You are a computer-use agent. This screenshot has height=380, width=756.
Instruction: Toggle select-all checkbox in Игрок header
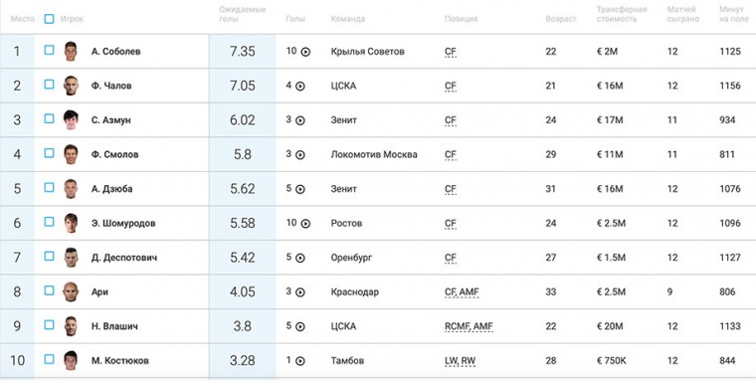click(49, 19)
